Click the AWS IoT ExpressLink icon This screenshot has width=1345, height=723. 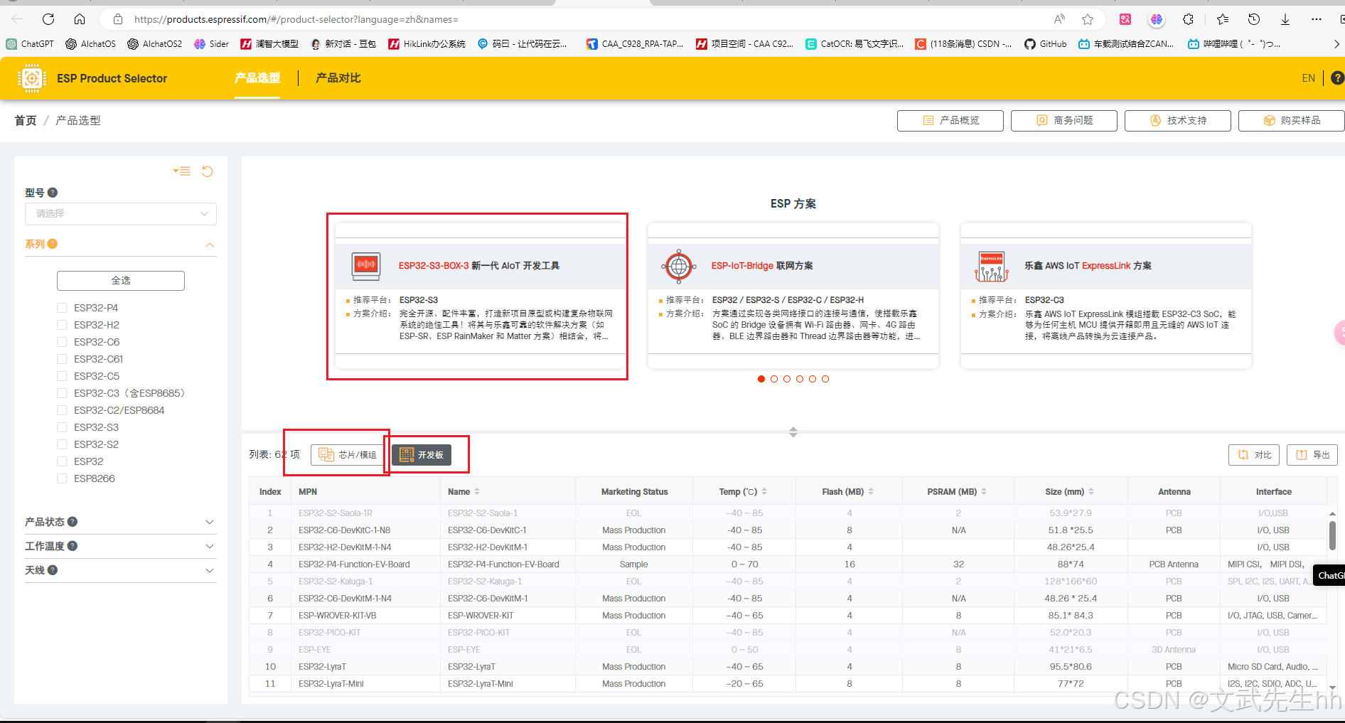click(992, 267)
